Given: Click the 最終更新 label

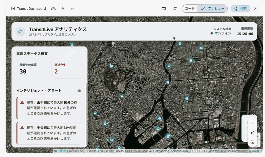Looking at the screenshot, I should pos(247,29).
